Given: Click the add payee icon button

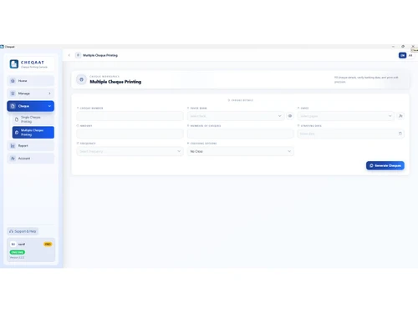Looking at the screenshot, I should tap(400, 116).
